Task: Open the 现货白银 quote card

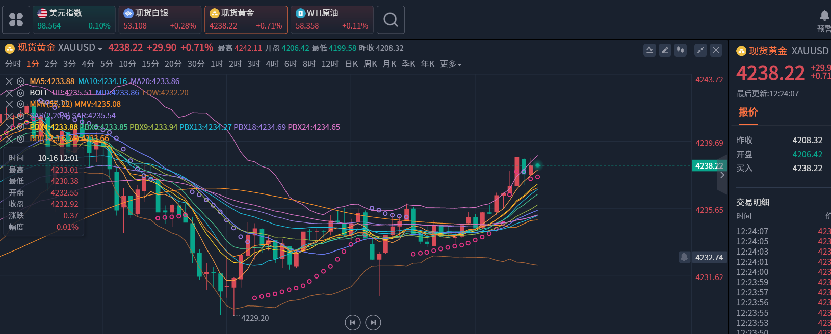Action: click(160, 20)
